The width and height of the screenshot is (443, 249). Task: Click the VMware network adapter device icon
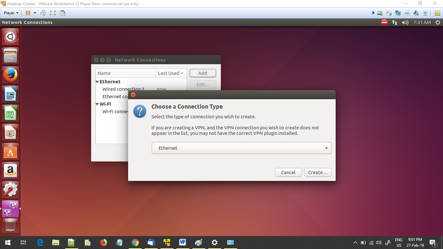pyautogui.click(x=398, y=13)
